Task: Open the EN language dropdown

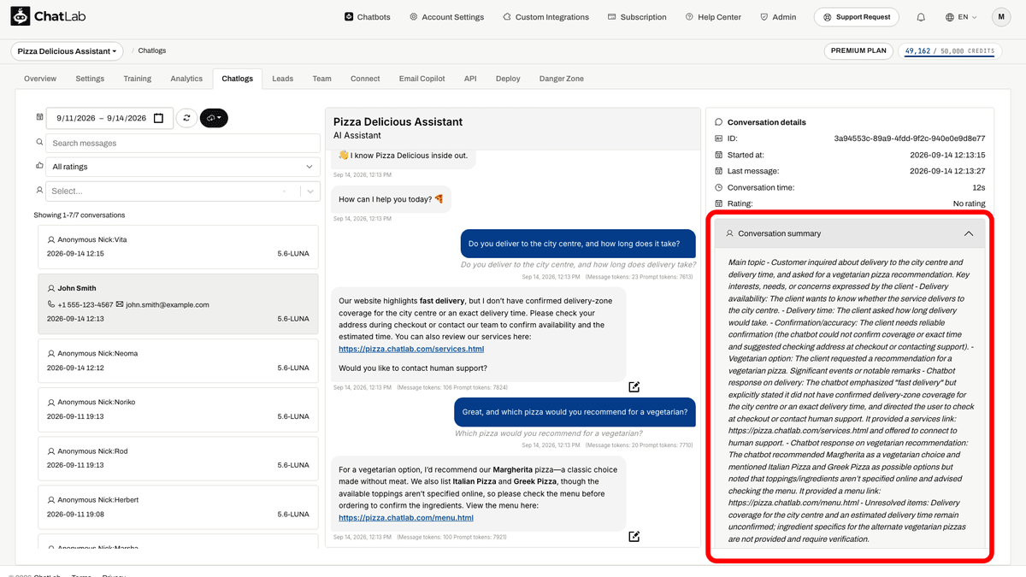Action: (961, 17)
